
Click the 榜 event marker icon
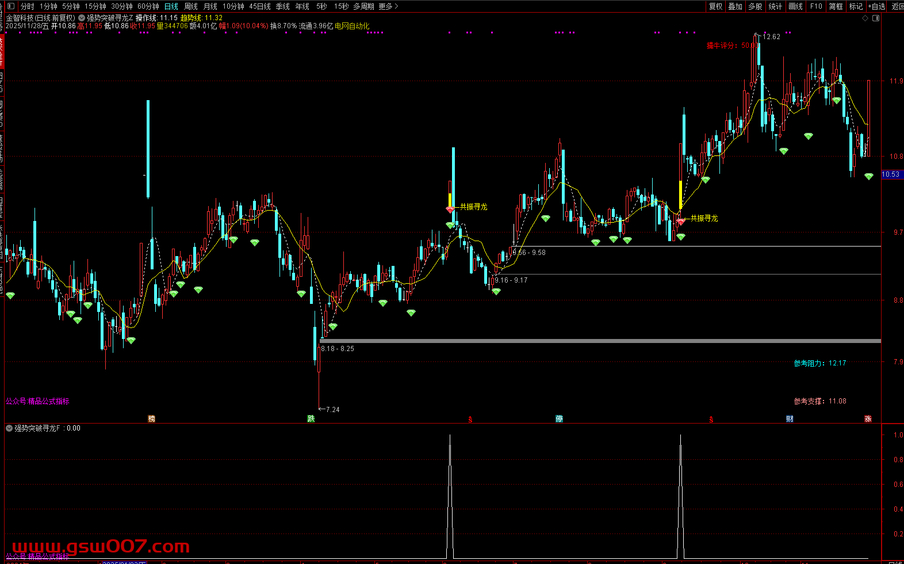tap(152, 418)
